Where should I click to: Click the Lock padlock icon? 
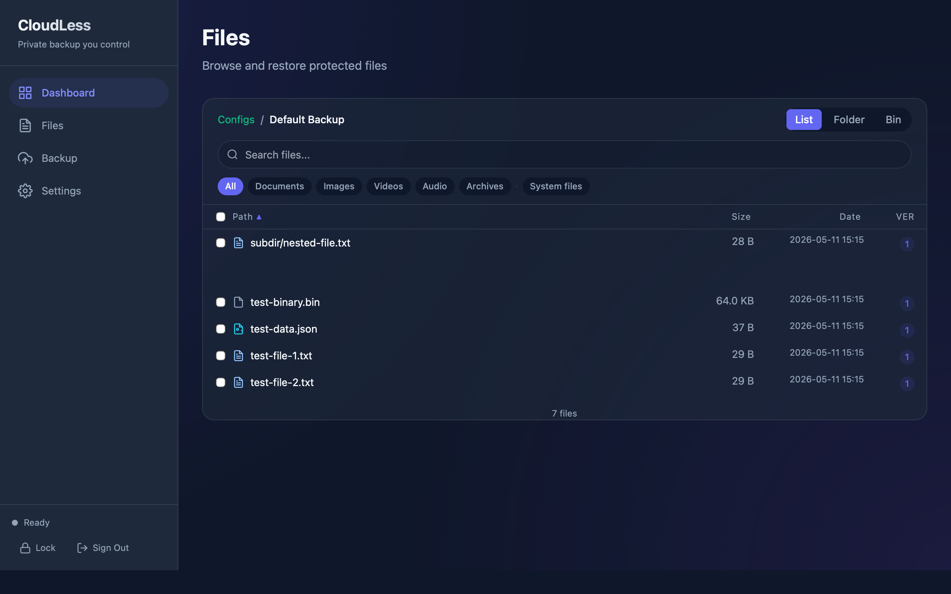point(25,548)
